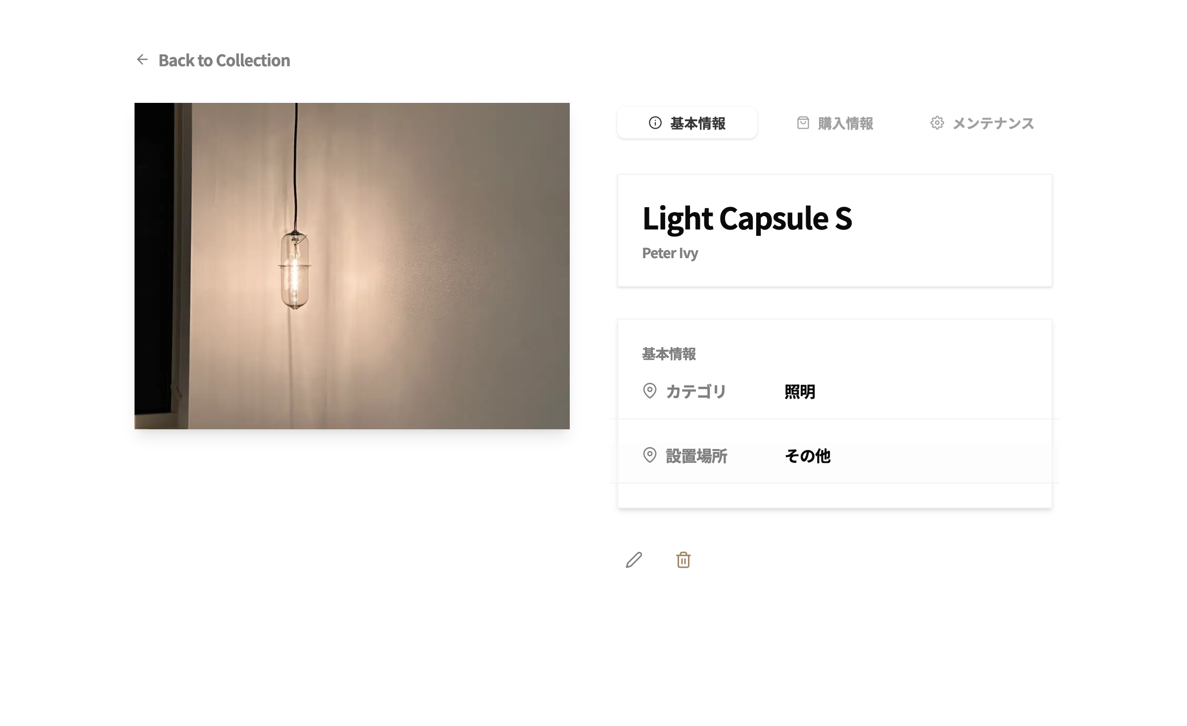The height and width of the screenshot is (726, 1187).
Task: Open the Back to Collection link
Action: (213, 60)
